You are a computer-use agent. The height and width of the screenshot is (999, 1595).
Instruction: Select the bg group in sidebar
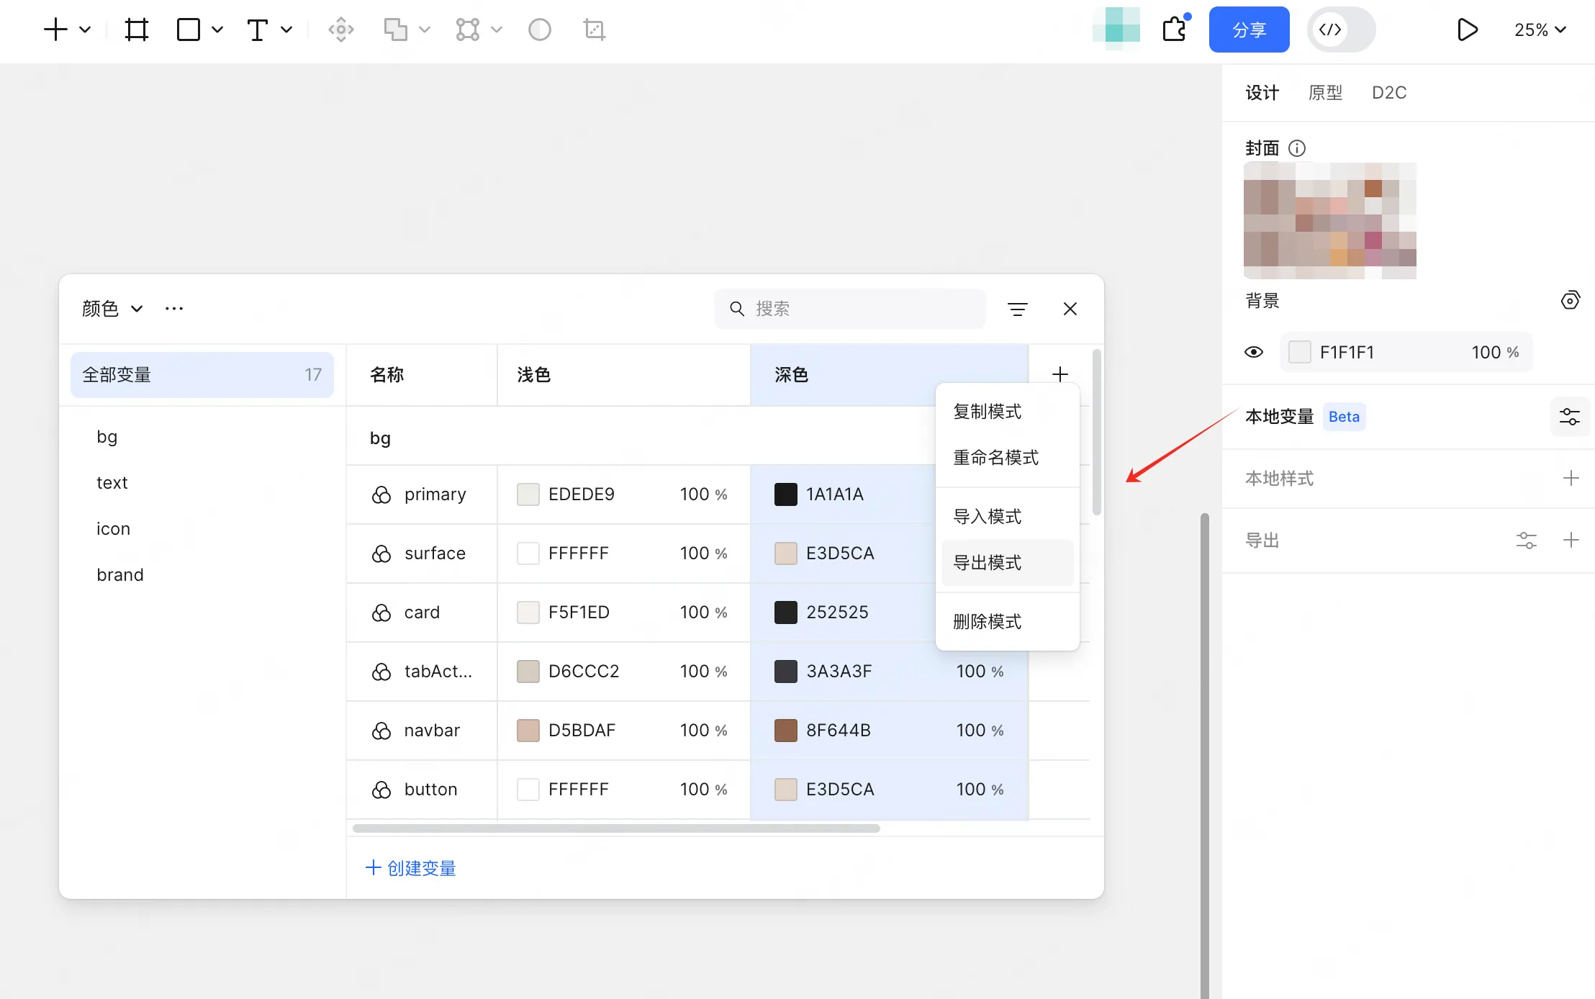coord(107,437)
